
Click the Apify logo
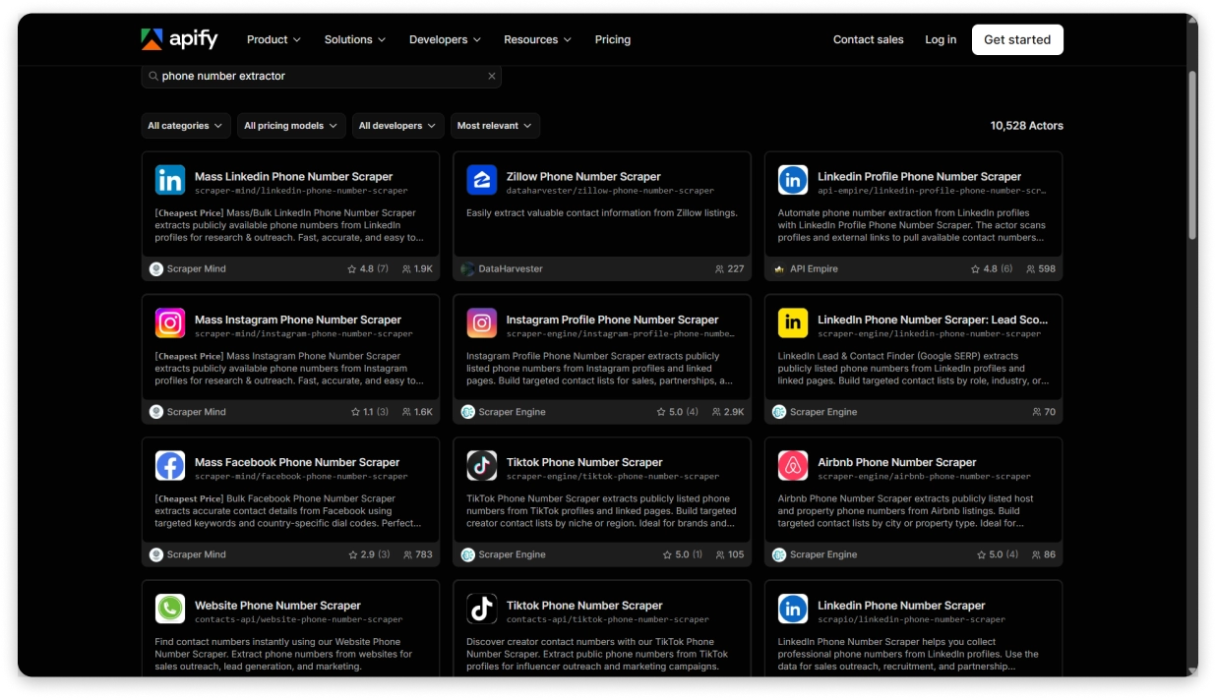point(179,39)
